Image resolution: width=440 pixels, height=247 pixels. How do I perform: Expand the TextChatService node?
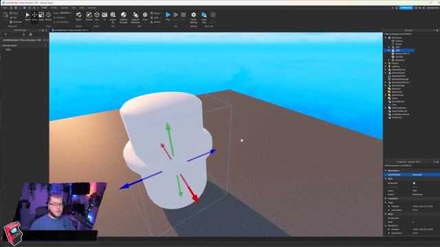(x=386, y=108)
